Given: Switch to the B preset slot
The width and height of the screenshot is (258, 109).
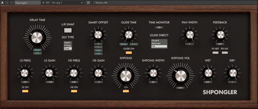Looking at the screenshot, I should pos(7,3).
